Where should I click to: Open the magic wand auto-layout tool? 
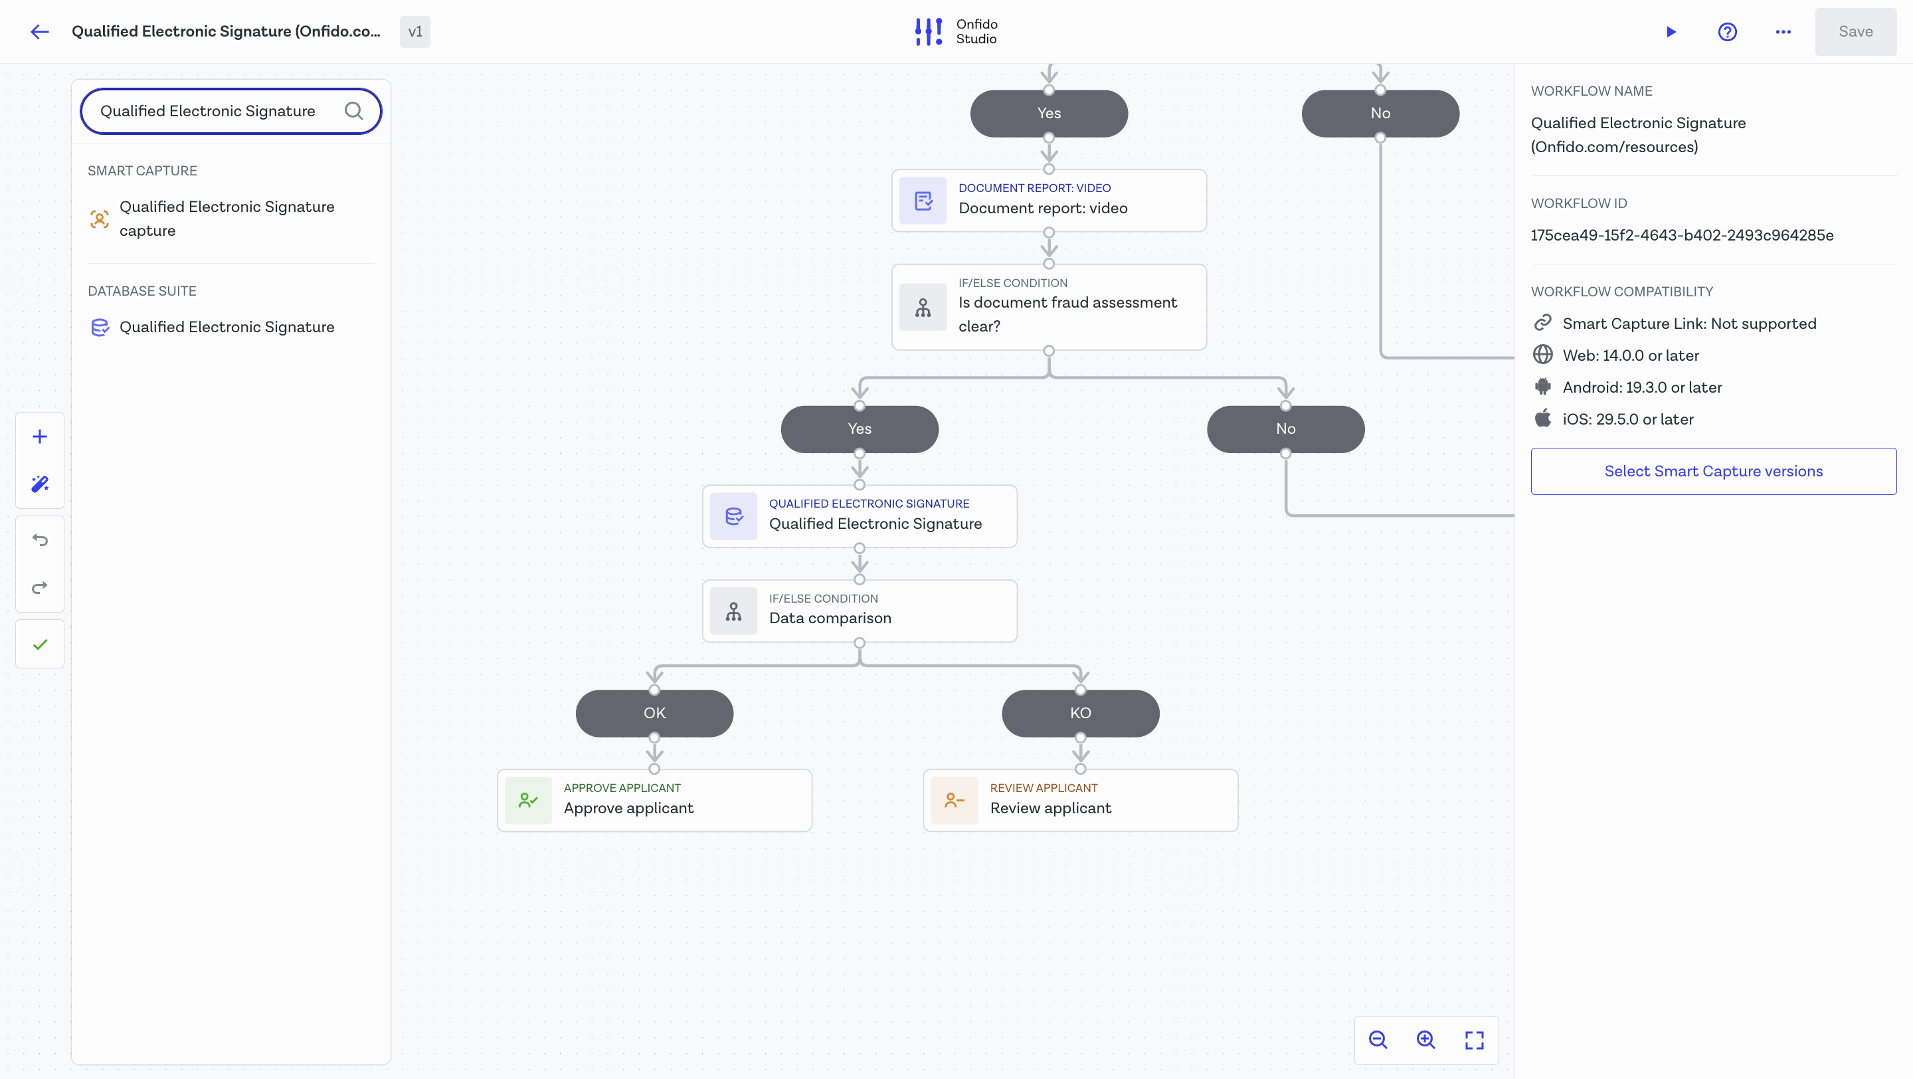click(40, 484)
